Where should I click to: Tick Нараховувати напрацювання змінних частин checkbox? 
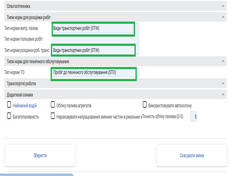click(x=53, y=116)
